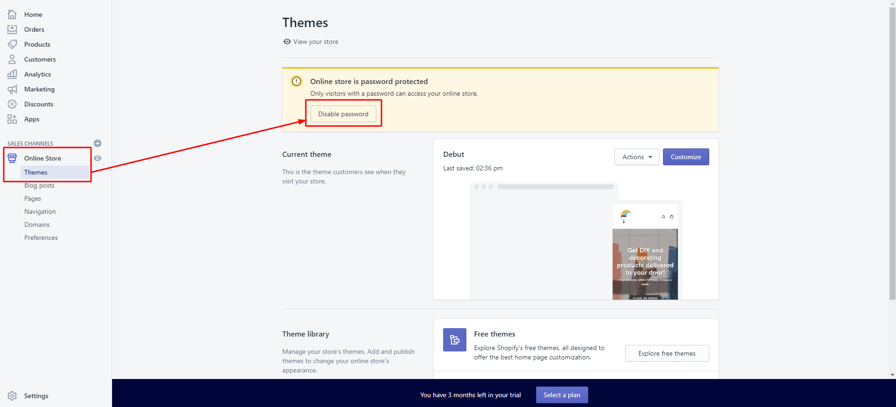The height and width of the screenshot is (407, 896).
Task: Click the Last saved: 02:36 pm text
Action: pos(473,168)
